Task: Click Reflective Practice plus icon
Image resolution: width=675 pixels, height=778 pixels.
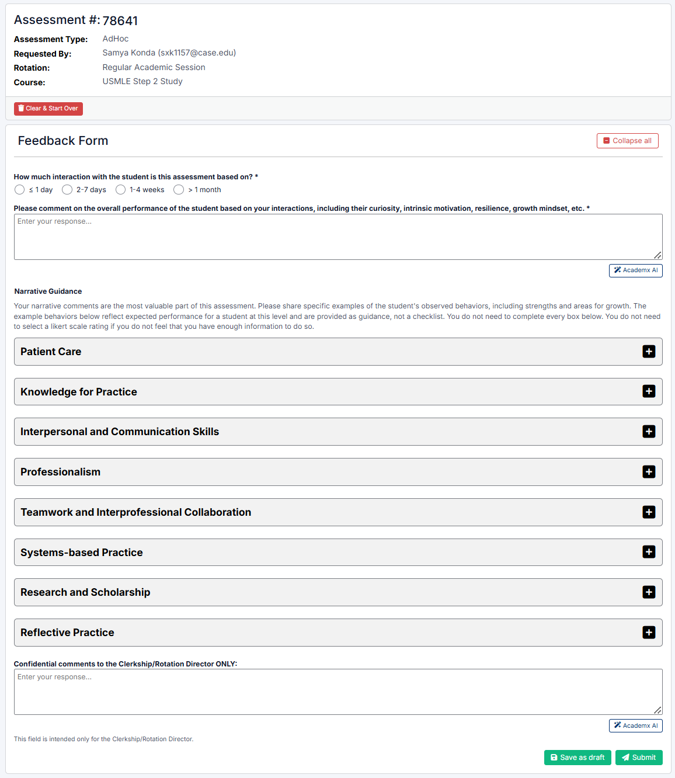Action: click(x=649, y=633)
